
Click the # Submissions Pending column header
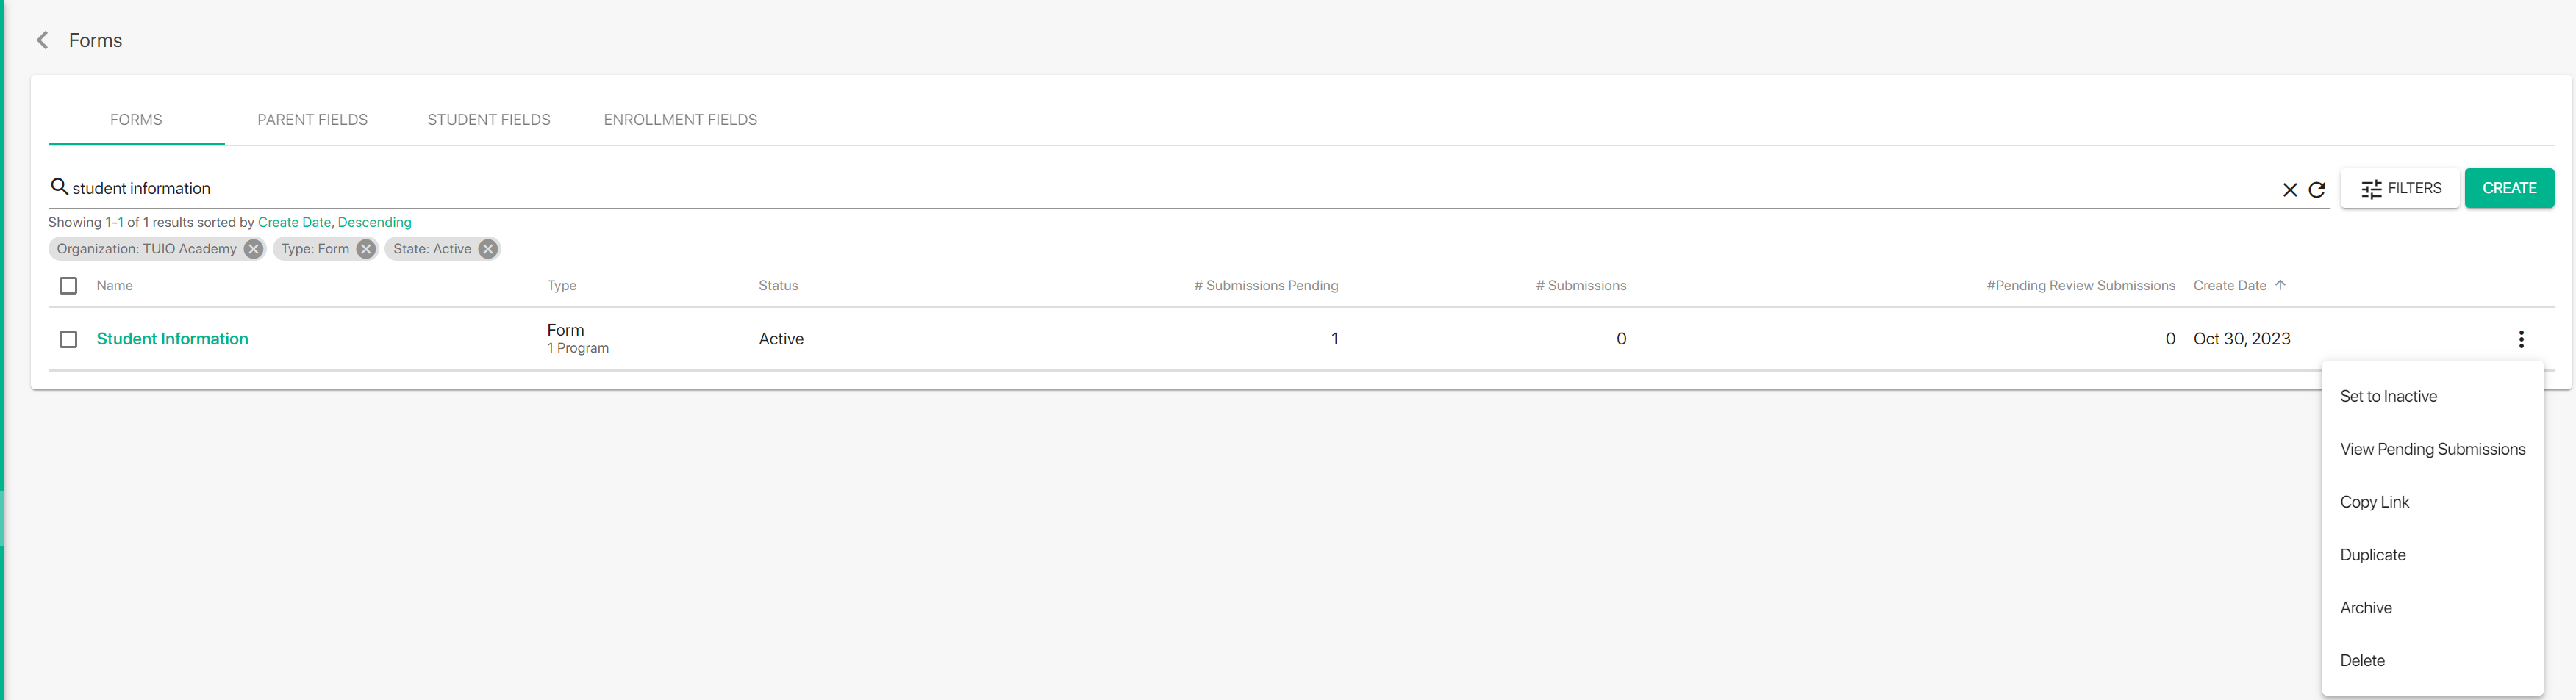point(1265,286)
